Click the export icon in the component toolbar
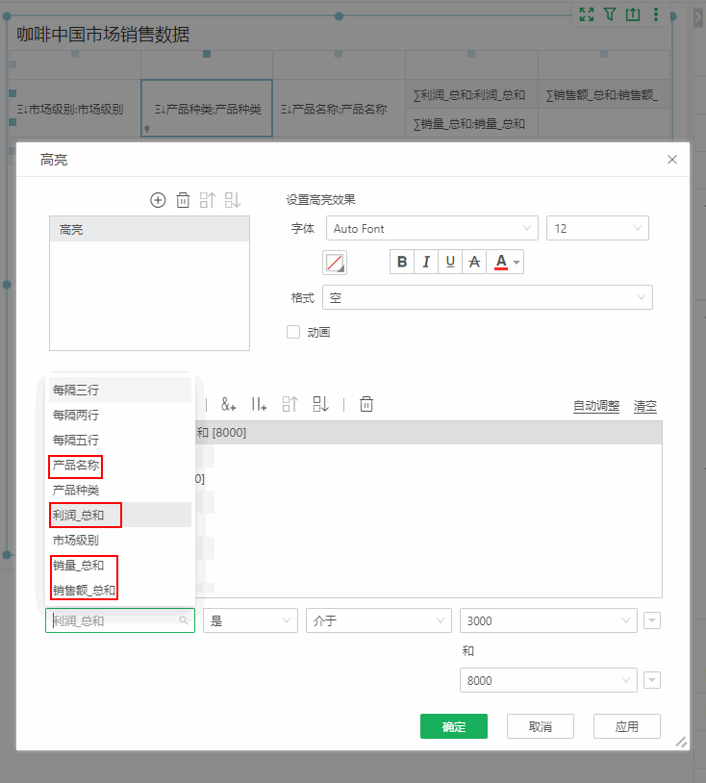Viewport: 706px width, 783px height. tap(633, 14)
